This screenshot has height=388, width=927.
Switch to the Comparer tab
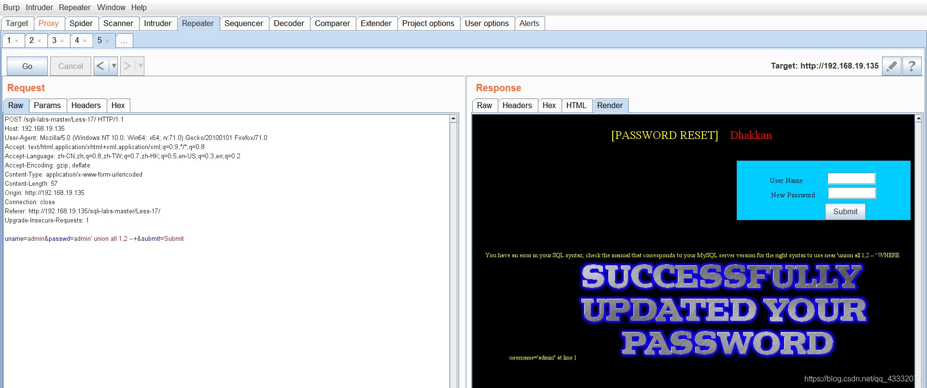[x=333, y=23]
